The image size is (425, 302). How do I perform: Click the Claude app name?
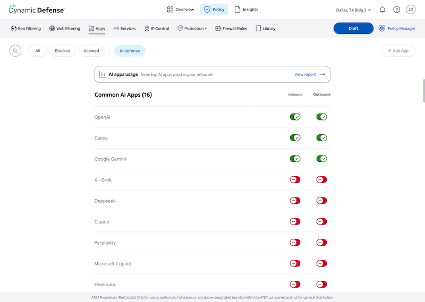point(101,222)
